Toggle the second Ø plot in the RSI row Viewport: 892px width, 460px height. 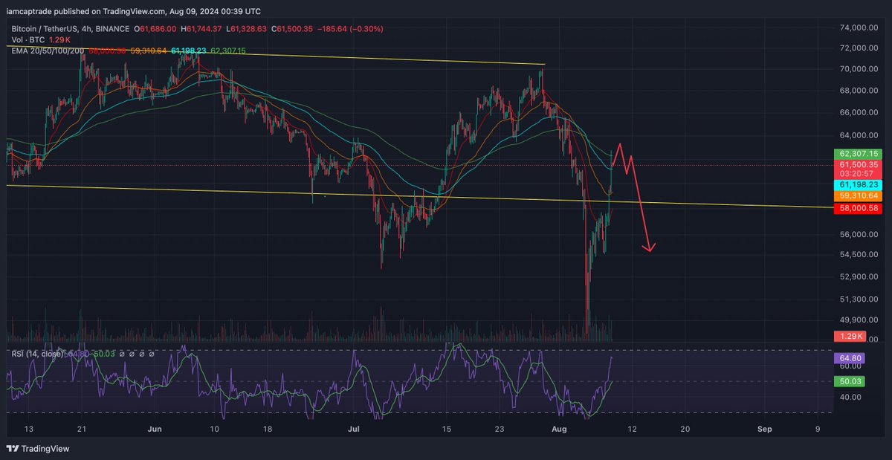[132, 353]
